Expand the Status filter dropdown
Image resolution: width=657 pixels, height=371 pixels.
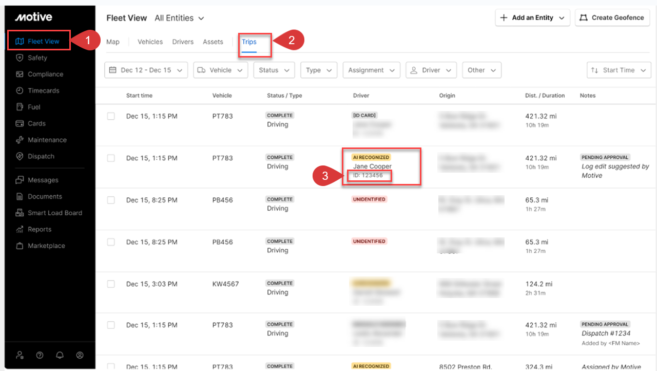tap(274, 70)
